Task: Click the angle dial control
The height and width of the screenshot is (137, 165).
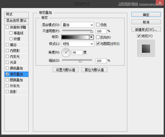Action: [x=66, y=53]
